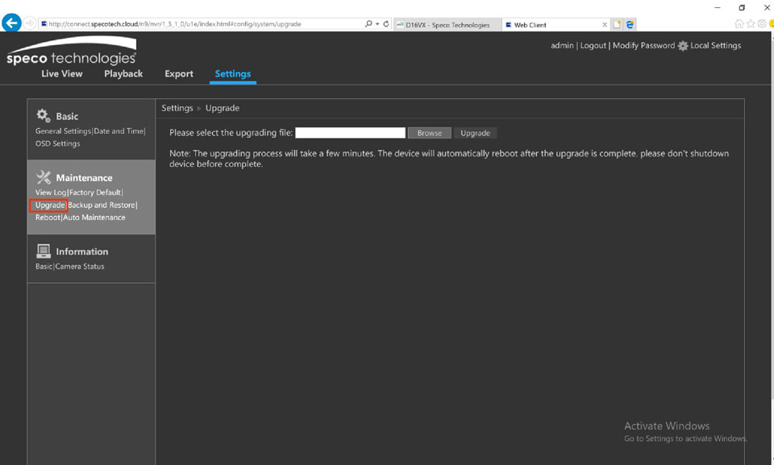Open the browser favorites star icon
This screenshot has height=465, width=774.
(x=751, y=24)
